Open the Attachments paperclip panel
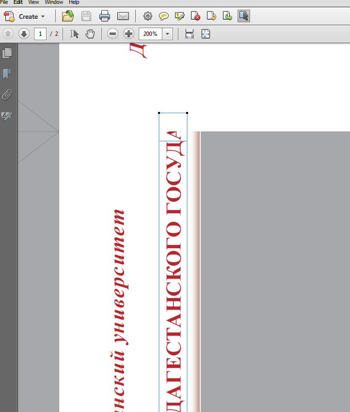Viewport: 350px width, 412px height. click(x=7, y=95)
